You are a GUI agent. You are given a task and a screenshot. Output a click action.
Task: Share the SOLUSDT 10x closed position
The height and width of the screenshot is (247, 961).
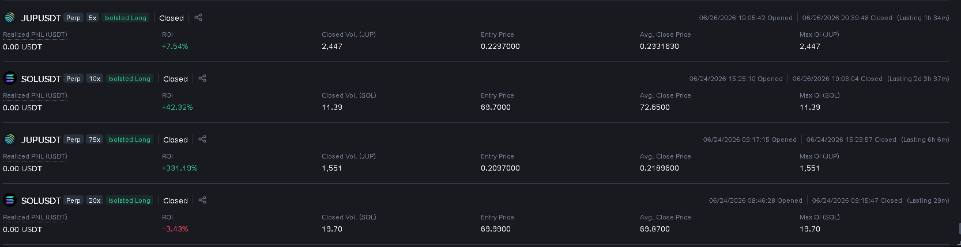point(202,78)
